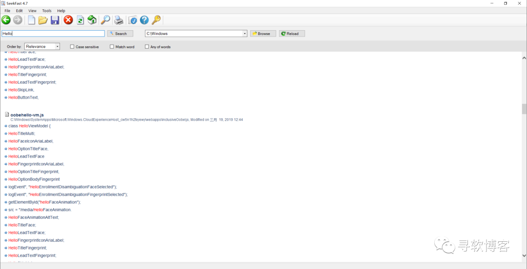Click the red Stop X icon
527x269 pixels.
tap(68, 20)
